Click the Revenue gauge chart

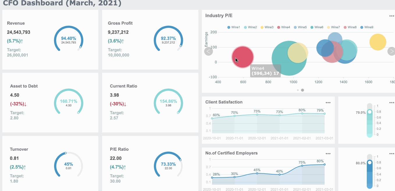click(x=68, y=38)
